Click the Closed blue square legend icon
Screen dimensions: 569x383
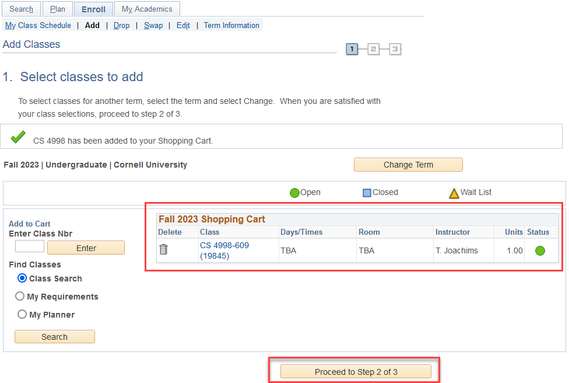tap(367, 193)
